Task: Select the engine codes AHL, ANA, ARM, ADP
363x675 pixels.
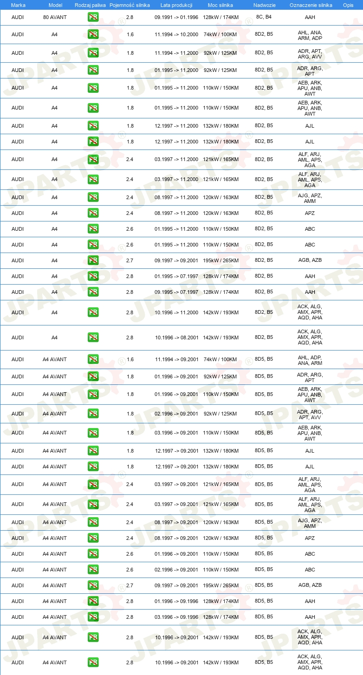Action: 310,35
